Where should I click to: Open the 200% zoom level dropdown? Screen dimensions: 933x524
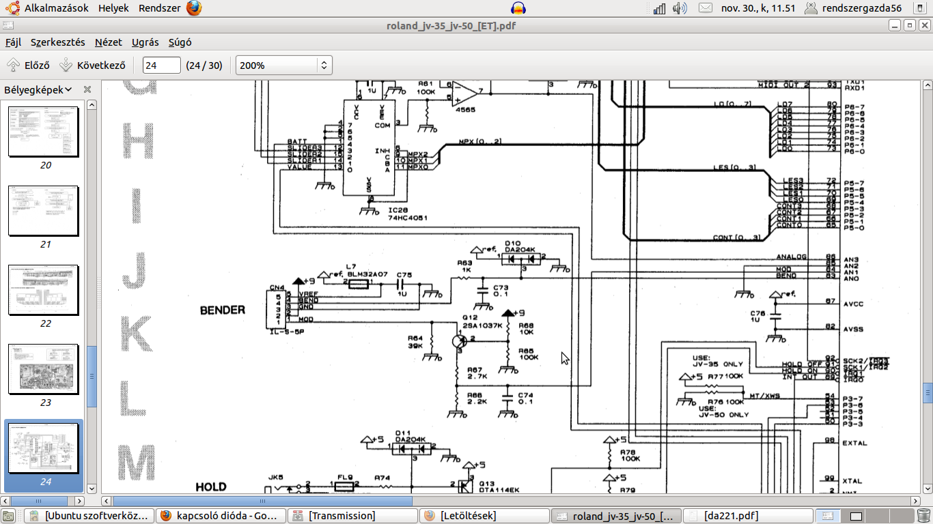point(283,65)
